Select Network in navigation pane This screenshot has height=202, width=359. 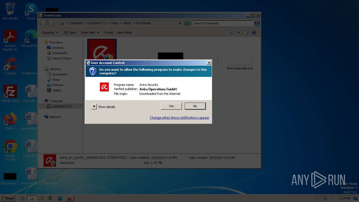[55, 117]
